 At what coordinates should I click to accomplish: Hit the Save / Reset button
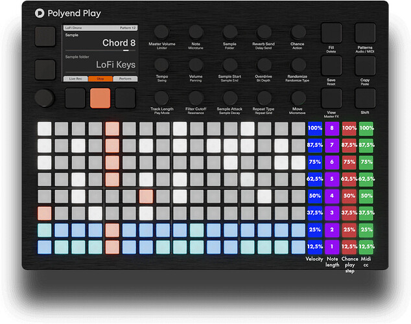point(331,65)
